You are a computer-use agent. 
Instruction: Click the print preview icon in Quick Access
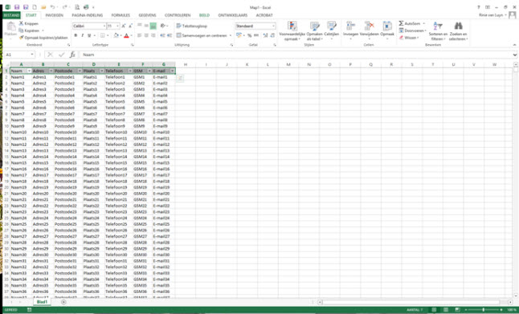[x=77, y=7]
